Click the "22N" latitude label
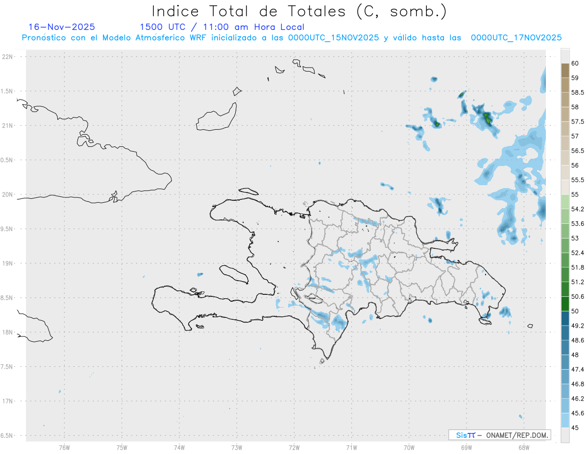The image size is (588, 454). (7, 57)
